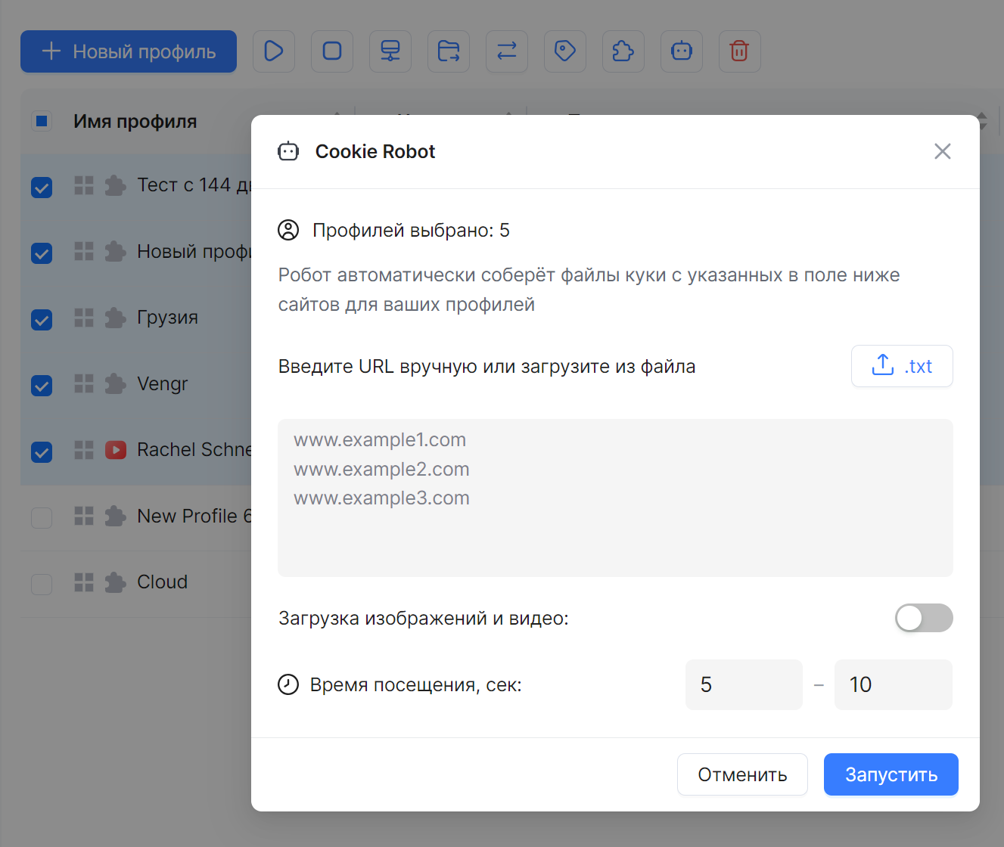
Task: Click the Новый профиль button
Action: [x=129, y=51]
